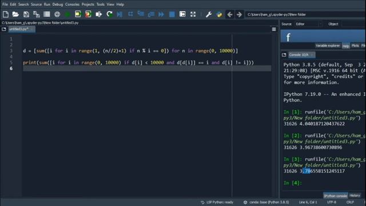The width and height of the screenshot is (366, 206).
Task: Click UTF-8 encoding status entry
Action: click(x=332, y=202)
